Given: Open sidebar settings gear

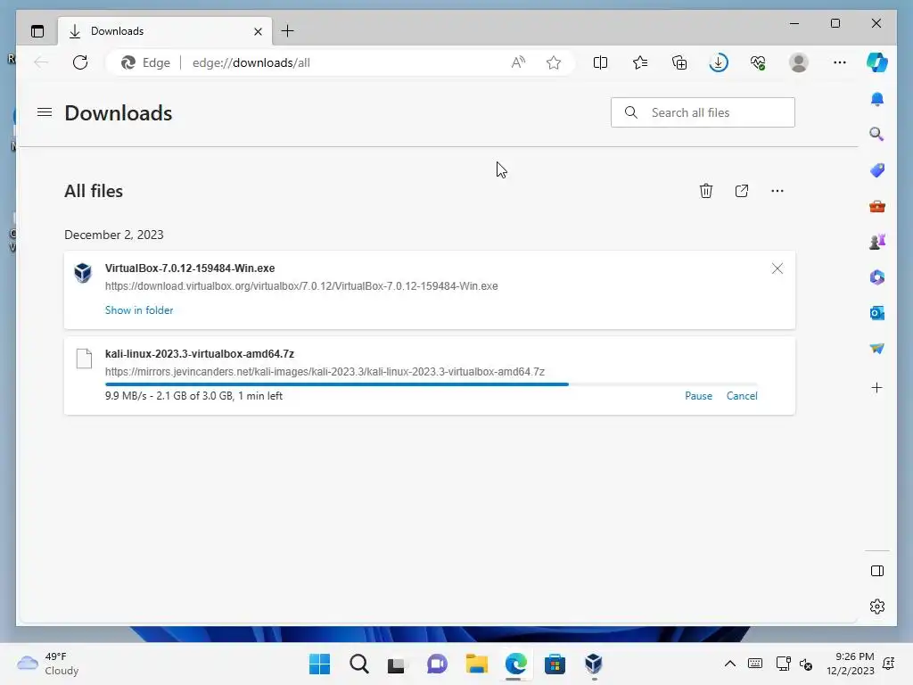Looking at the screenshot, I should click(x=877, y=607).
